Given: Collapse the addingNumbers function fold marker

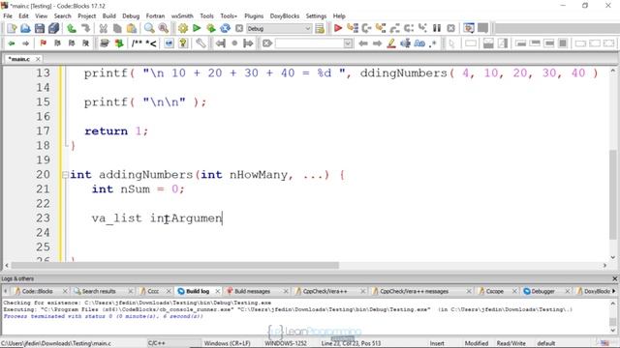Looking at the screenshot, I should coord(65,175).
